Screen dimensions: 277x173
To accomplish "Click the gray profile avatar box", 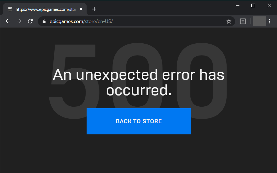I will [260, 21].
